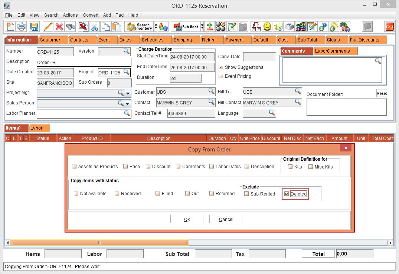Uncheck the Deleted exclude checkbox
This screenshot has width=399, height=274.
coord(287,194)
